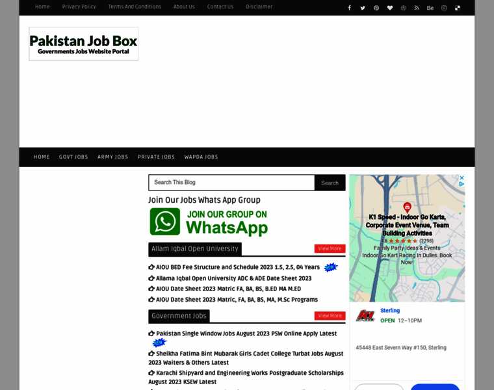Image resolution: width=494 pixels, height=390 pixels.
Task: Select HOME in main navigation bar
Action: coord(42,157)
